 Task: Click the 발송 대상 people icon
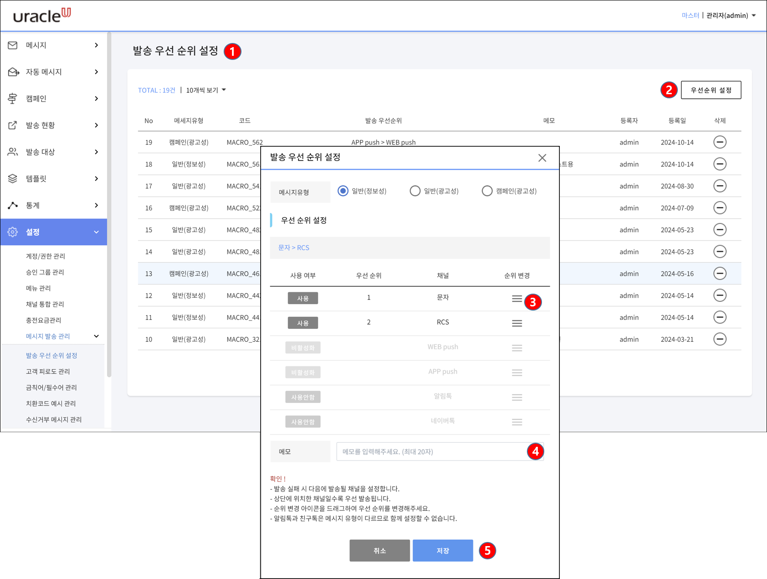click(13, 152)
